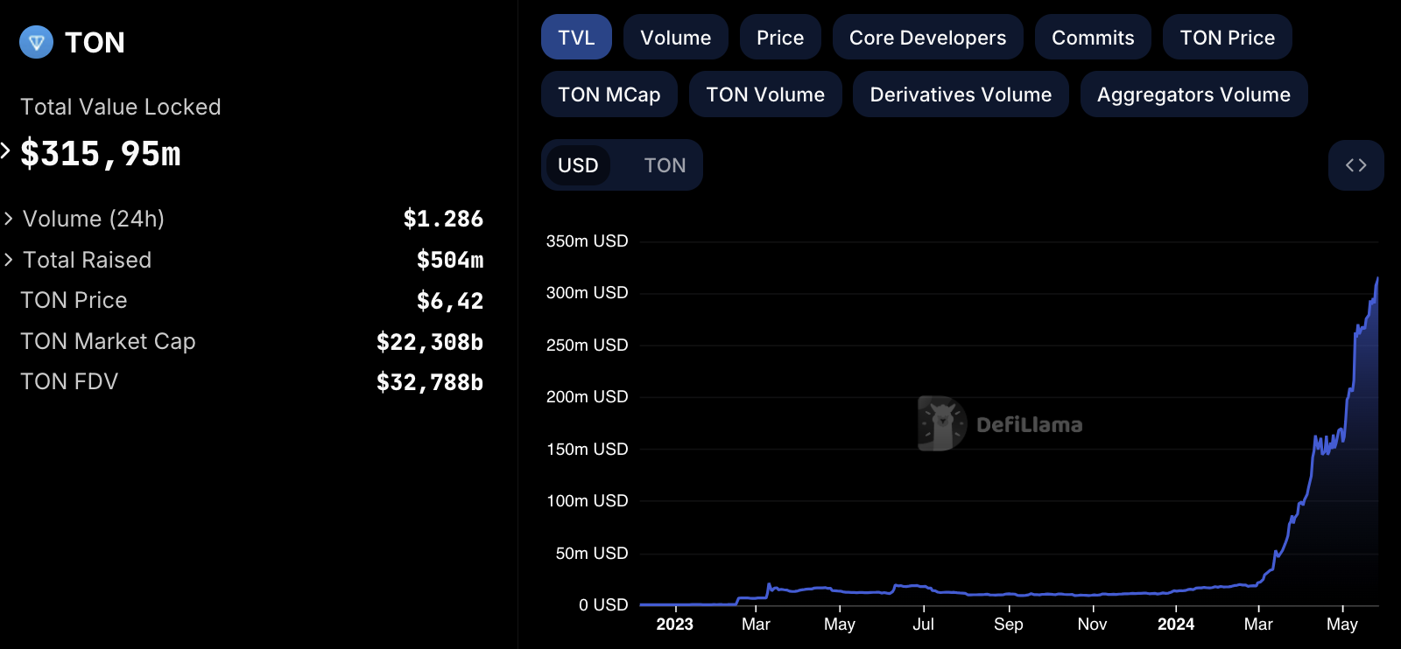Enable the Core Developers series
Screen dimensions: 1401x649
click(927, 38)
